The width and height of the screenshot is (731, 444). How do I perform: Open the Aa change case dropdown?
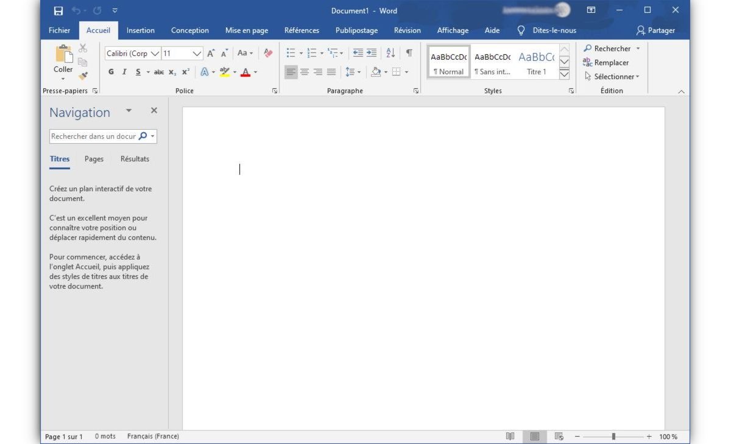245,53
